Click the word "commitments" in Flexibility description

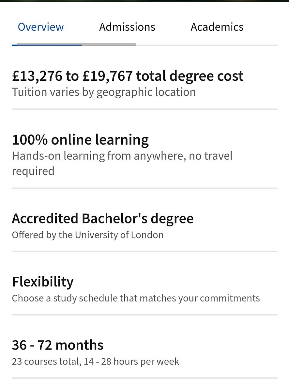230,298
